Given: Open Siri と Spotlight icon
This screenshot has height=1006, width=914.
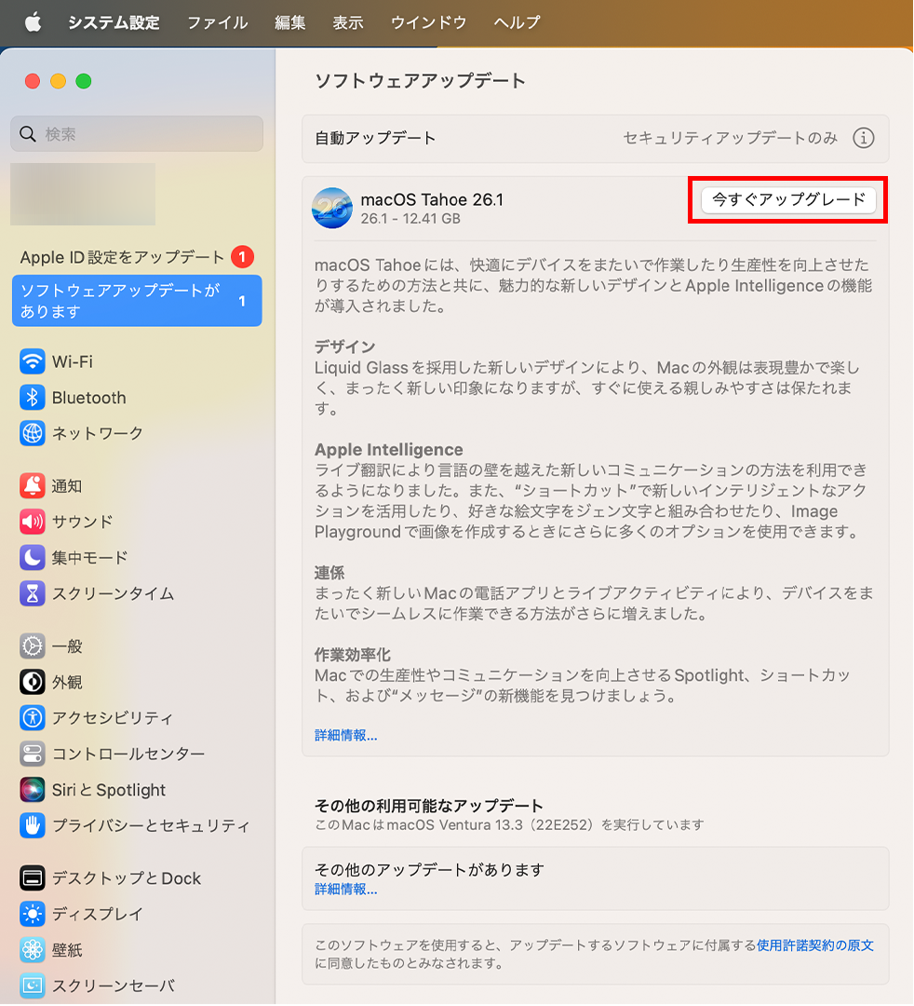Looking at the screenshot, I should pos(33,790).
